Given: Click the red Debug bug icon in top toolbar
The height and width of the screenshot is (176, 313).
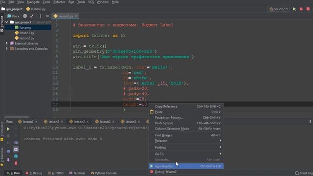Looking at the screenshot, I should (x=301, y=9).
